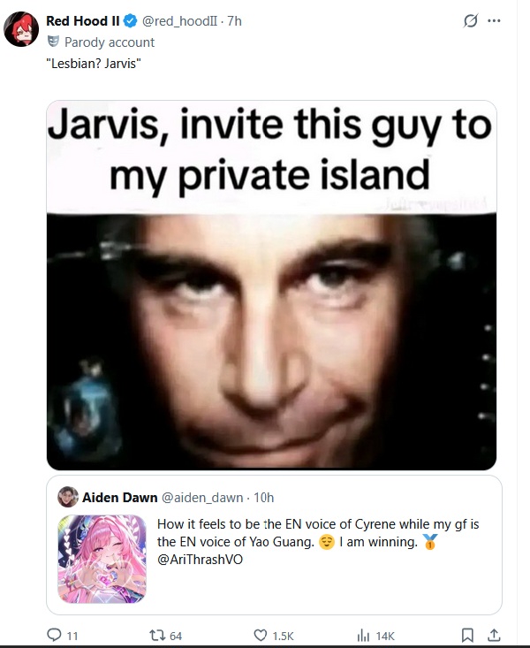Click the parody account mask icon
Image resolution: width=530 pixels, height=648 pixels.
53,42
